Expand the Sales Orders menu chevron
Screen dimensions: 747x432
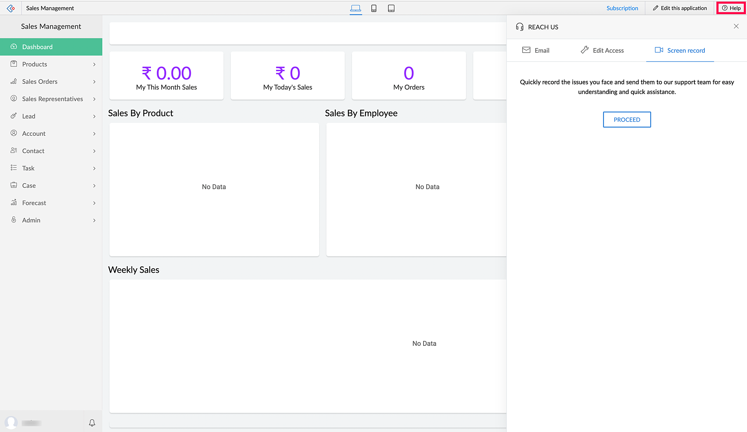94,82
